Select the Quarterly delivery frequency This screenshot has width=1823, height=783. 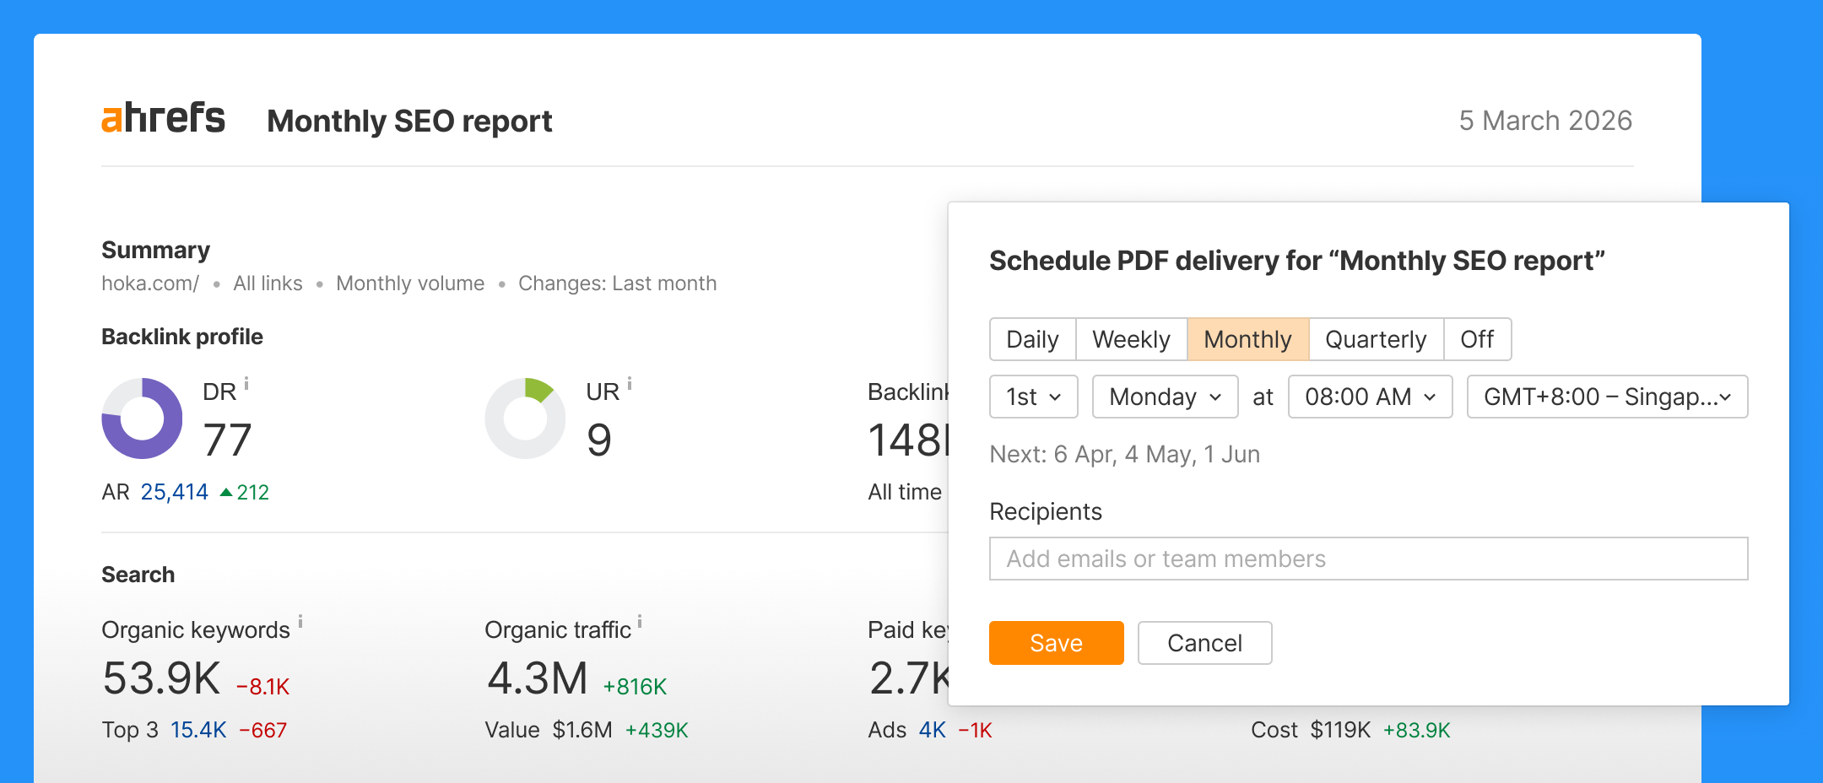point(1375,339)
